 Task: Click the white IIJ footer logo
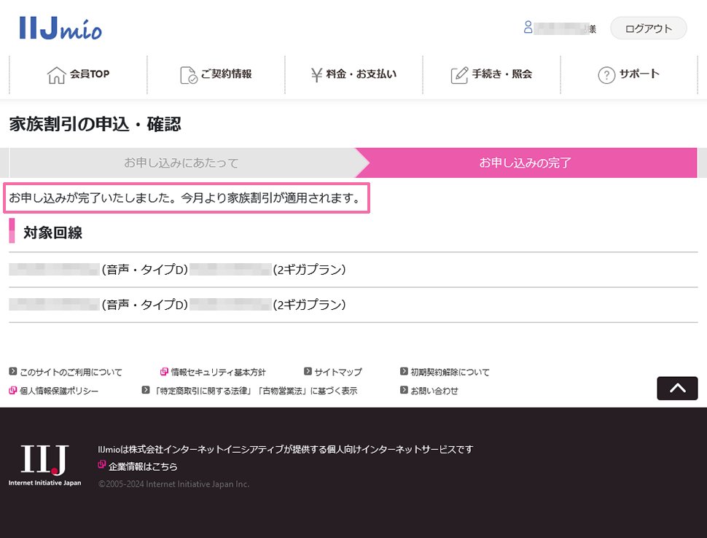click(44, 465)
